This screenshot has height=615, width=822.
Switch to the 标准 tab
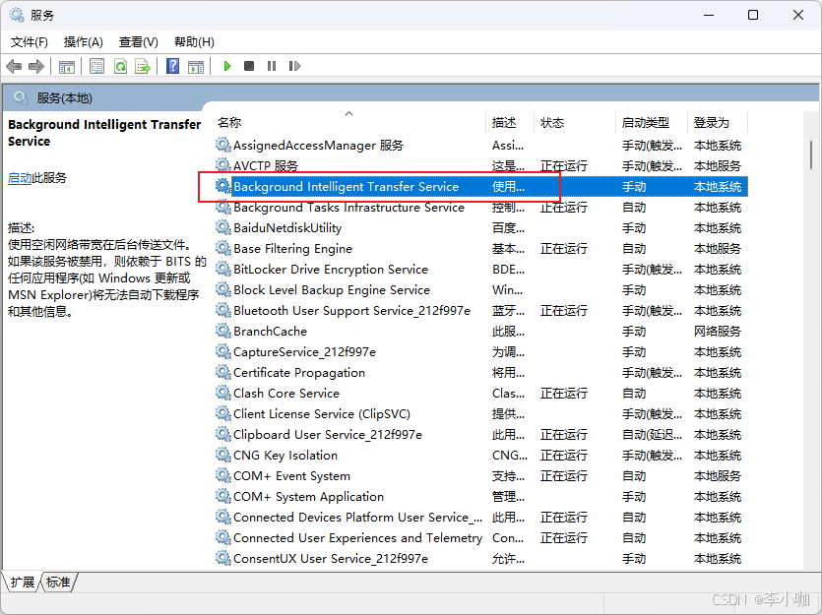pyautogui.click(x=56, y=582)
